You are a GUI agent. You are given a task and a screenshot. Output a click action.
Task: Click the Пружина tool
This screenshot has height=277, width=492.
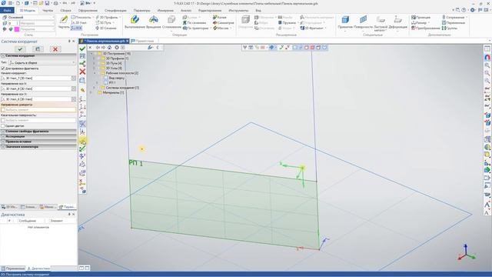pyautogui.click(x=287, y=22)
